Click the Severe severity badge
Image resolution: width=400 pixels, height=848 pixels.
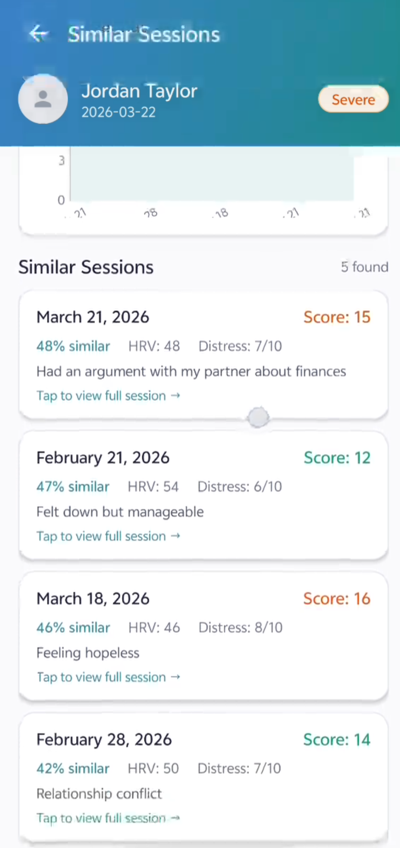[353, 100]
